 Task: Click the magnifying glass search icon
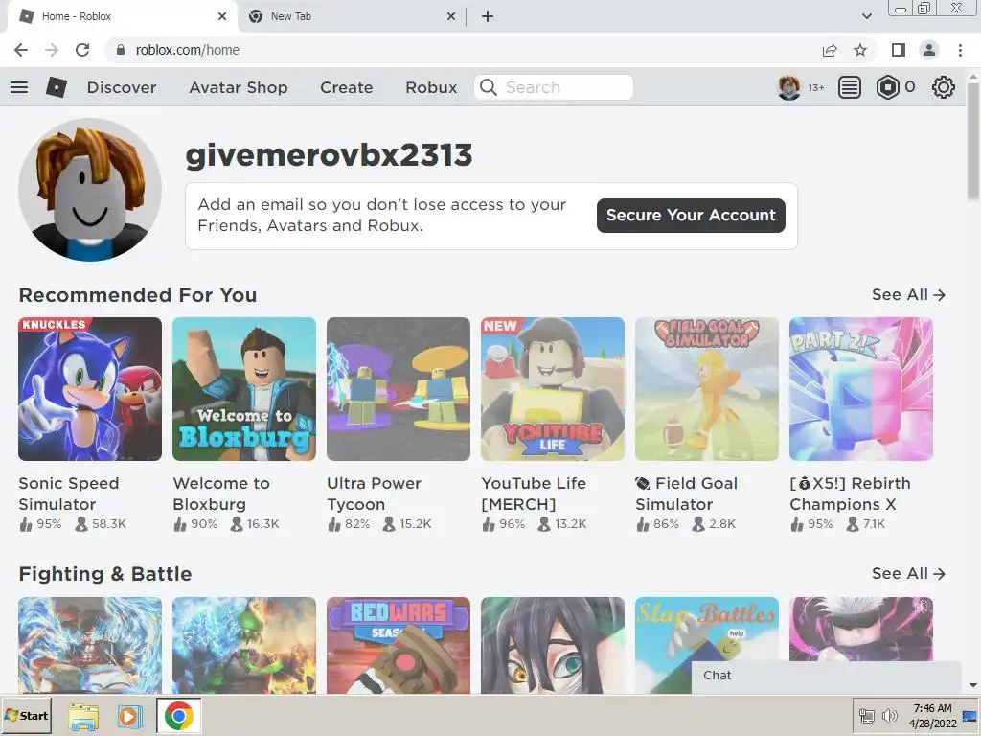pos(489,87)
